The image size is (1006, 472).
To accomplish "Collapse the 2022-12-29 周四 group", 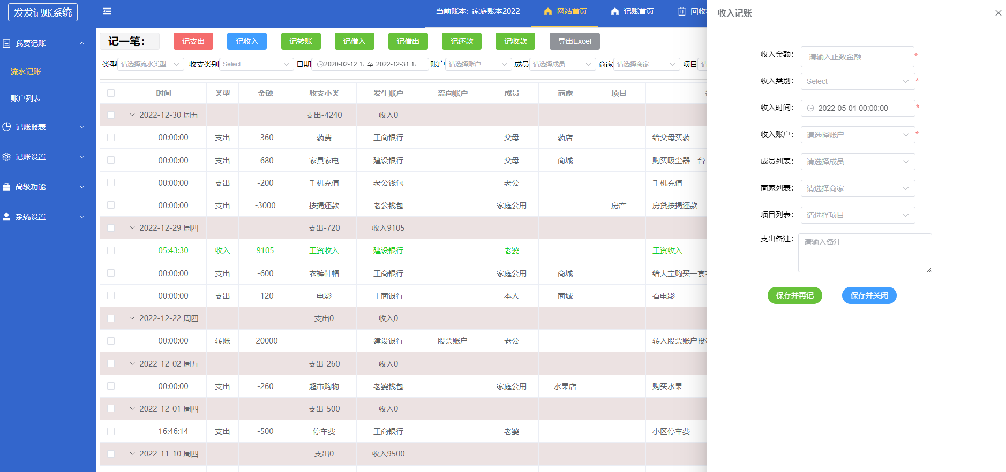I will (x=132, y=228).
